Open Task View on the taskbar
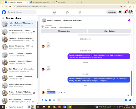The image size is (136, 109). 38,107
